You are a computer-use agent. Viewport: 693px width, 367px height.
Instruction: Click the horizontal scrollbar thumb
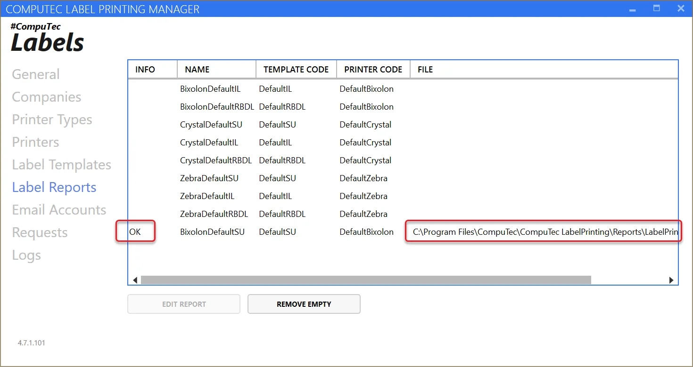tap(365, 280)
